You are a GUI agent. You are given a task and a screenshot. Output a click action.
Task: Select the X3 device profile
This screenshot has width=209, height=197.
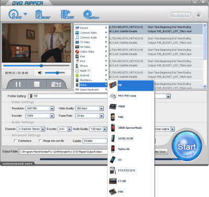[x=131, y=159]
